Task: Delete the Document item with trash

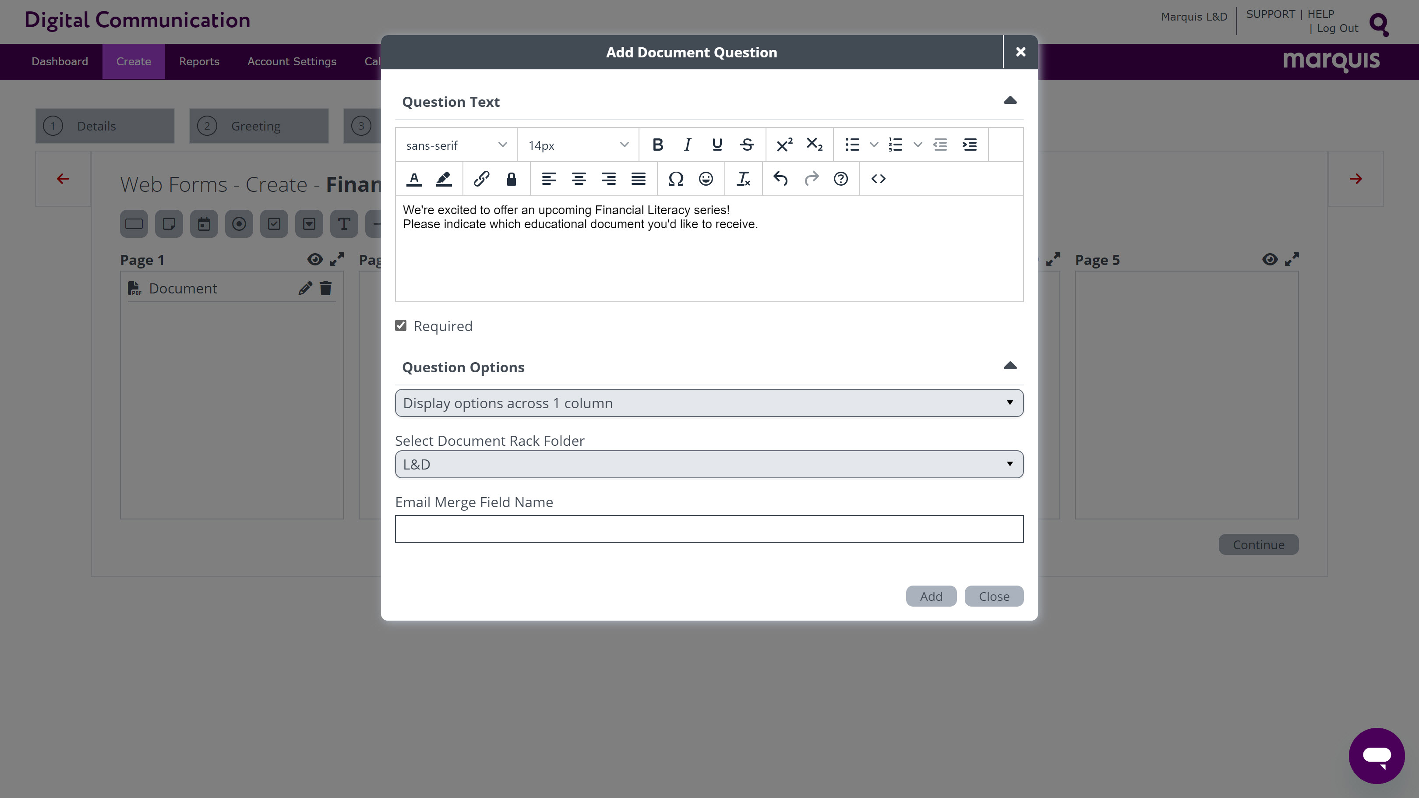Action: [325, 288]
